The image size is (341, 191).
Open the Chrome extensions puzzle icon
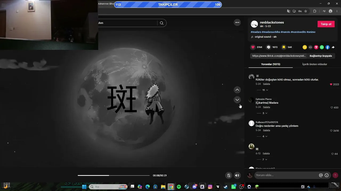tap(315, 11)
